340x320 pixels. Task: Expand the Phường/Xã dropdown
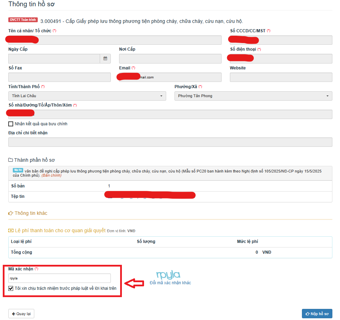pyautogui.click(x=253, y=96)
